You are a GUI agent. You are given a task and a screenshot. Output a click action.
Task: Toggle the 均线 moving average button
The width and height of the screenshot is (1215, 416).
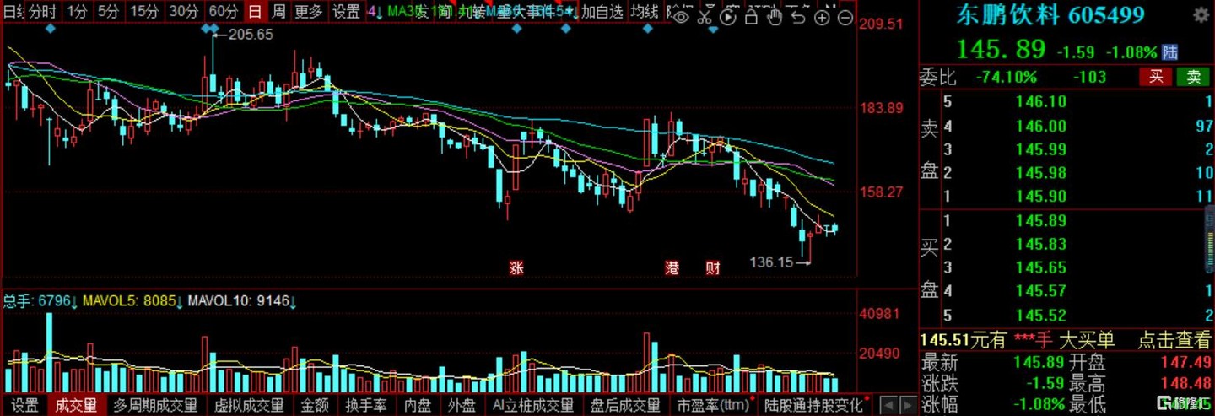coord(645,11)
